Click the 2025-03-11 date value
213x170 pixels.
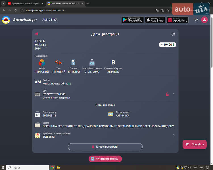[49, 116]
